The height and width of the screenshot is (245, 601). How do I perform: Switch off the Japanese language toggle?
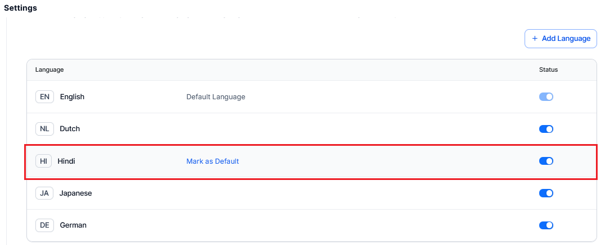(x=546, y=193)
